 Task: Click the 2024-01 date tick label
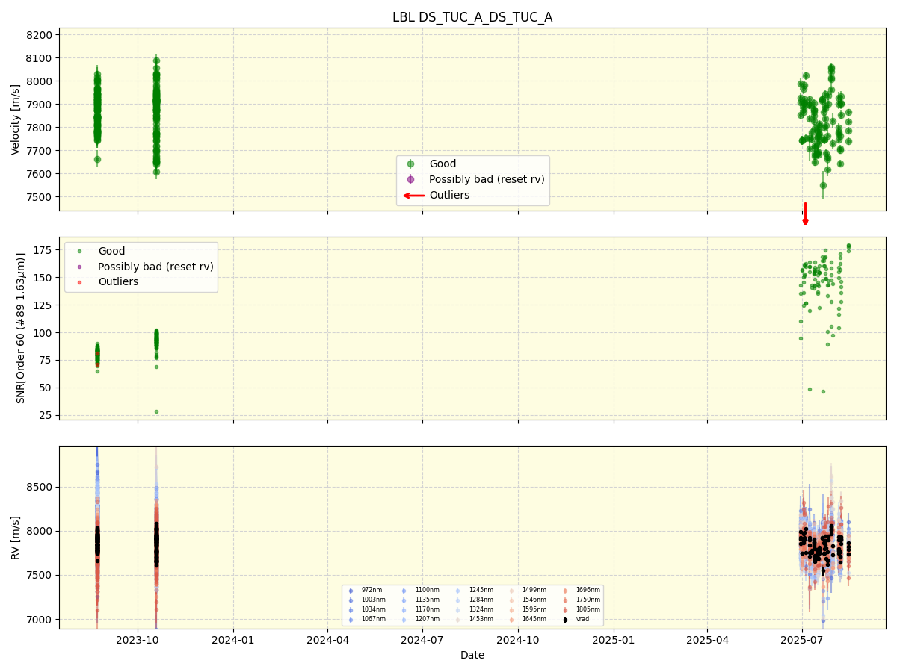[x=233, y=639]
